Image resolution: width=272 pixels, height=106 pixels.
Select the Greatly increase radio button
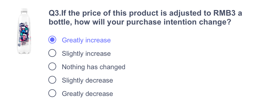pos(52,40)
